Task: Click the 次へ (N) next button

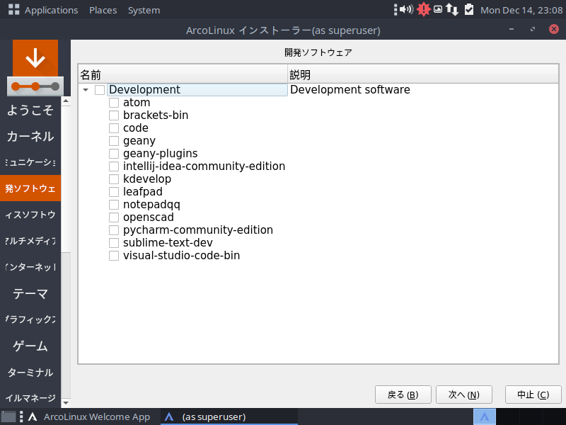Action: [x=464, y=395]
